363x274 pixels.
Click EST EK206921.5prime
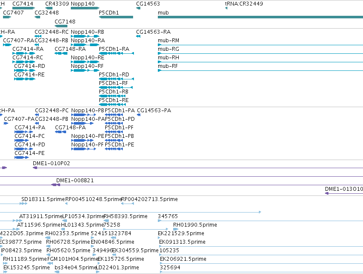click(x=261, y=264)
